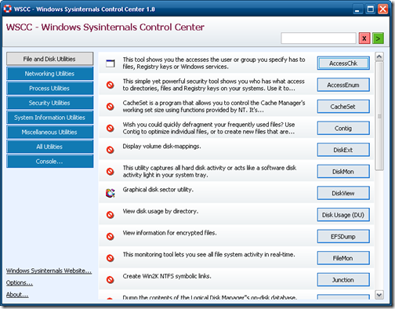The width and height of the screenshot is (395, 309).
Task: Launch Disk Usage (DU) button
Action: 343,215
